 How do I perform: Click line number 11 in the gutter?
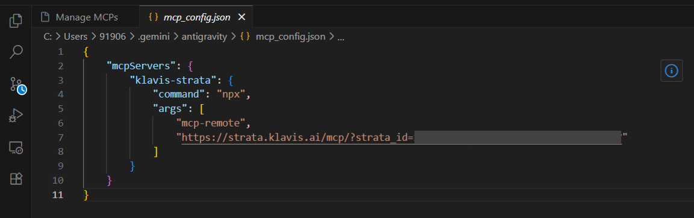(58, 195)
